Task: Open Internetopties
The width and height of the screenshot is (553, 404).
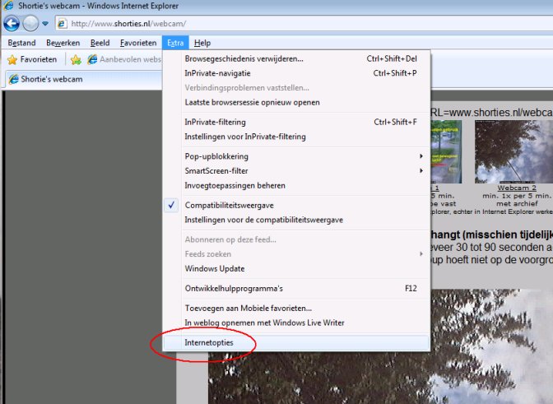Action: [296, 342]
